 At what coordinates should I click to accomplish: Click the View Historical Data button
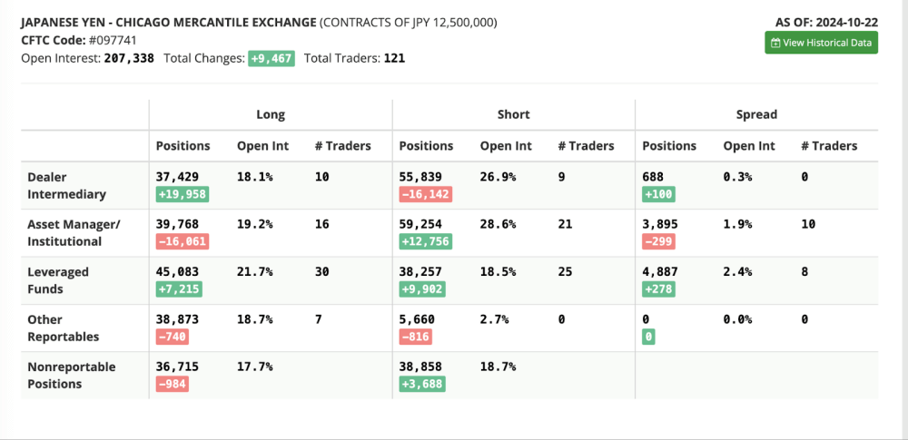coord(821,43)
